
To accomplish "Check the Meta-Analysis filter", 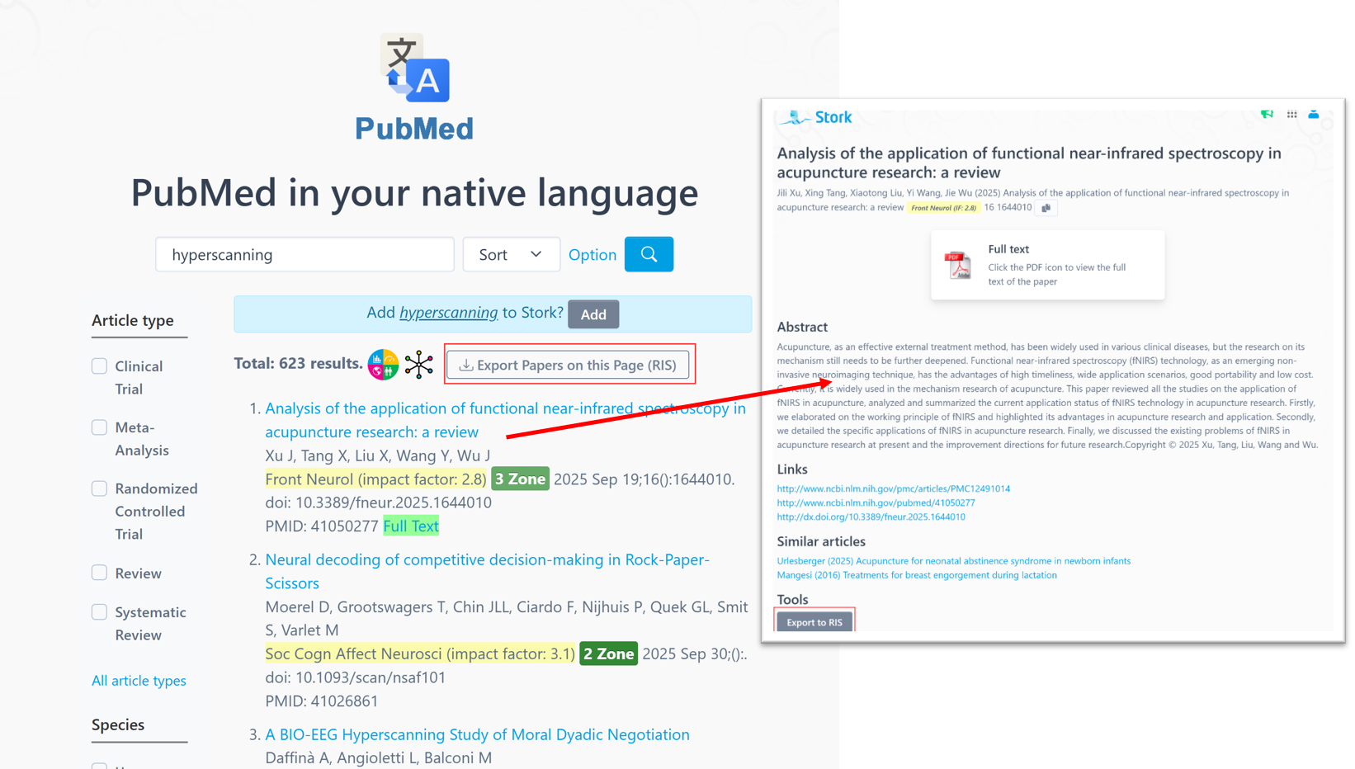I will click(x=100, y=427).
